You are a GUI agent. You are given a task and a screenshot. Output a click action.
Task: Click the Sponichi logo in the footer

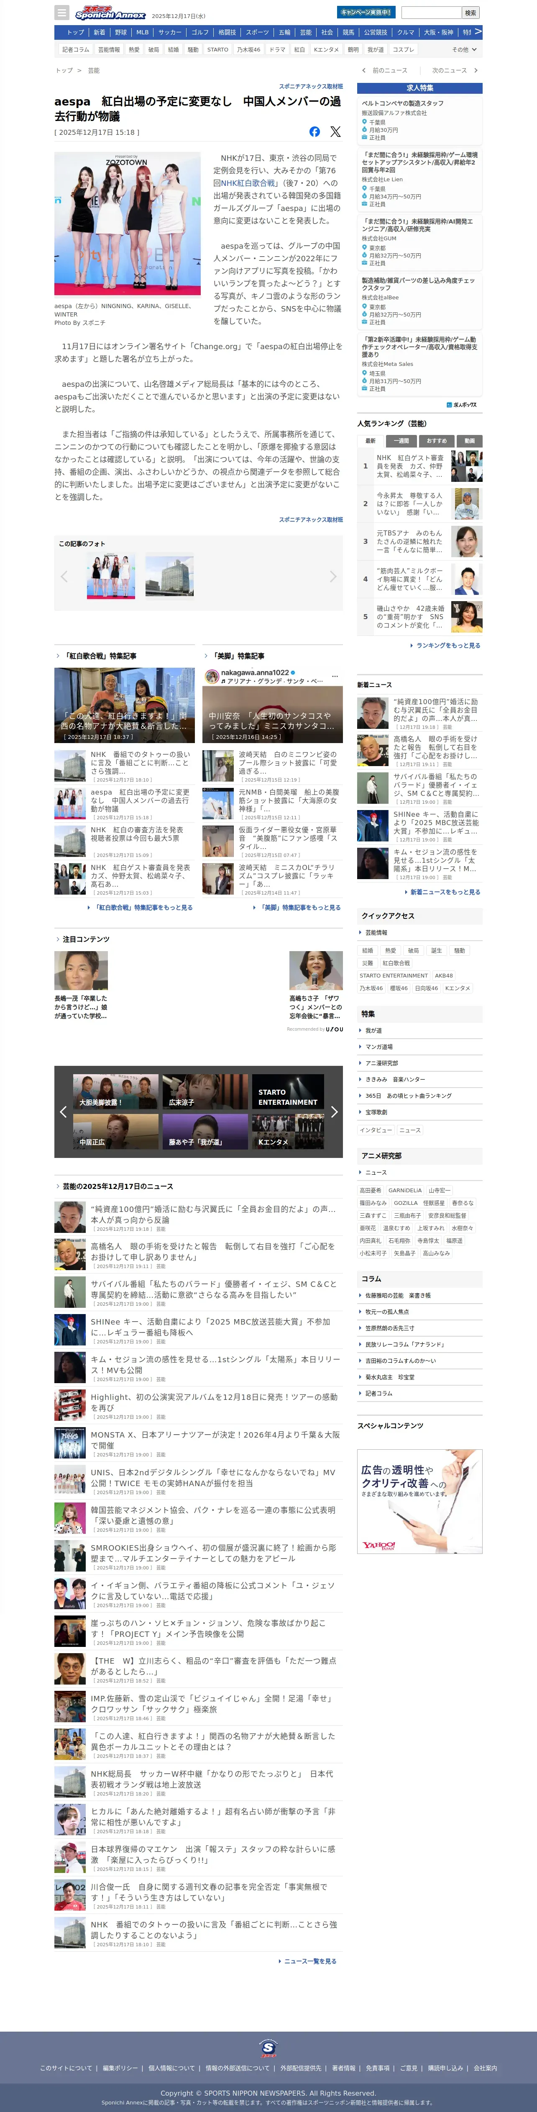(x=268, y=2048)
